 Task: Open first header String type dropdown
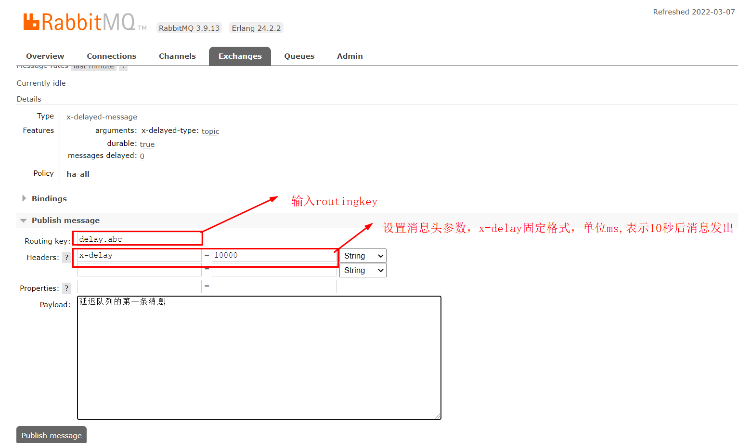pos(363,256)
